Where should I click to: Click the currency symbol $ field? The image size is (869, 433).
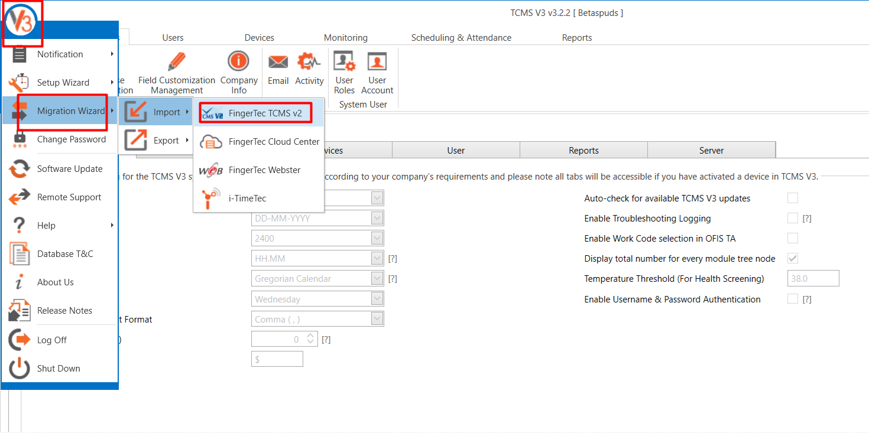pyautogui.click(x=277, y=359)
